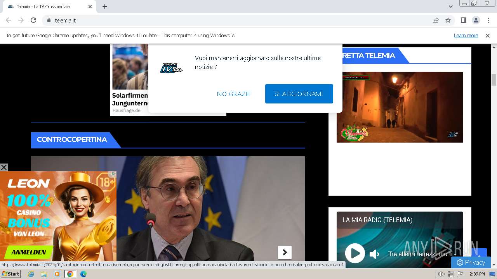Screen dimensions: 497x279
Task: Play the Diretta Telemia live video
Action: click(x=400, y=107)
